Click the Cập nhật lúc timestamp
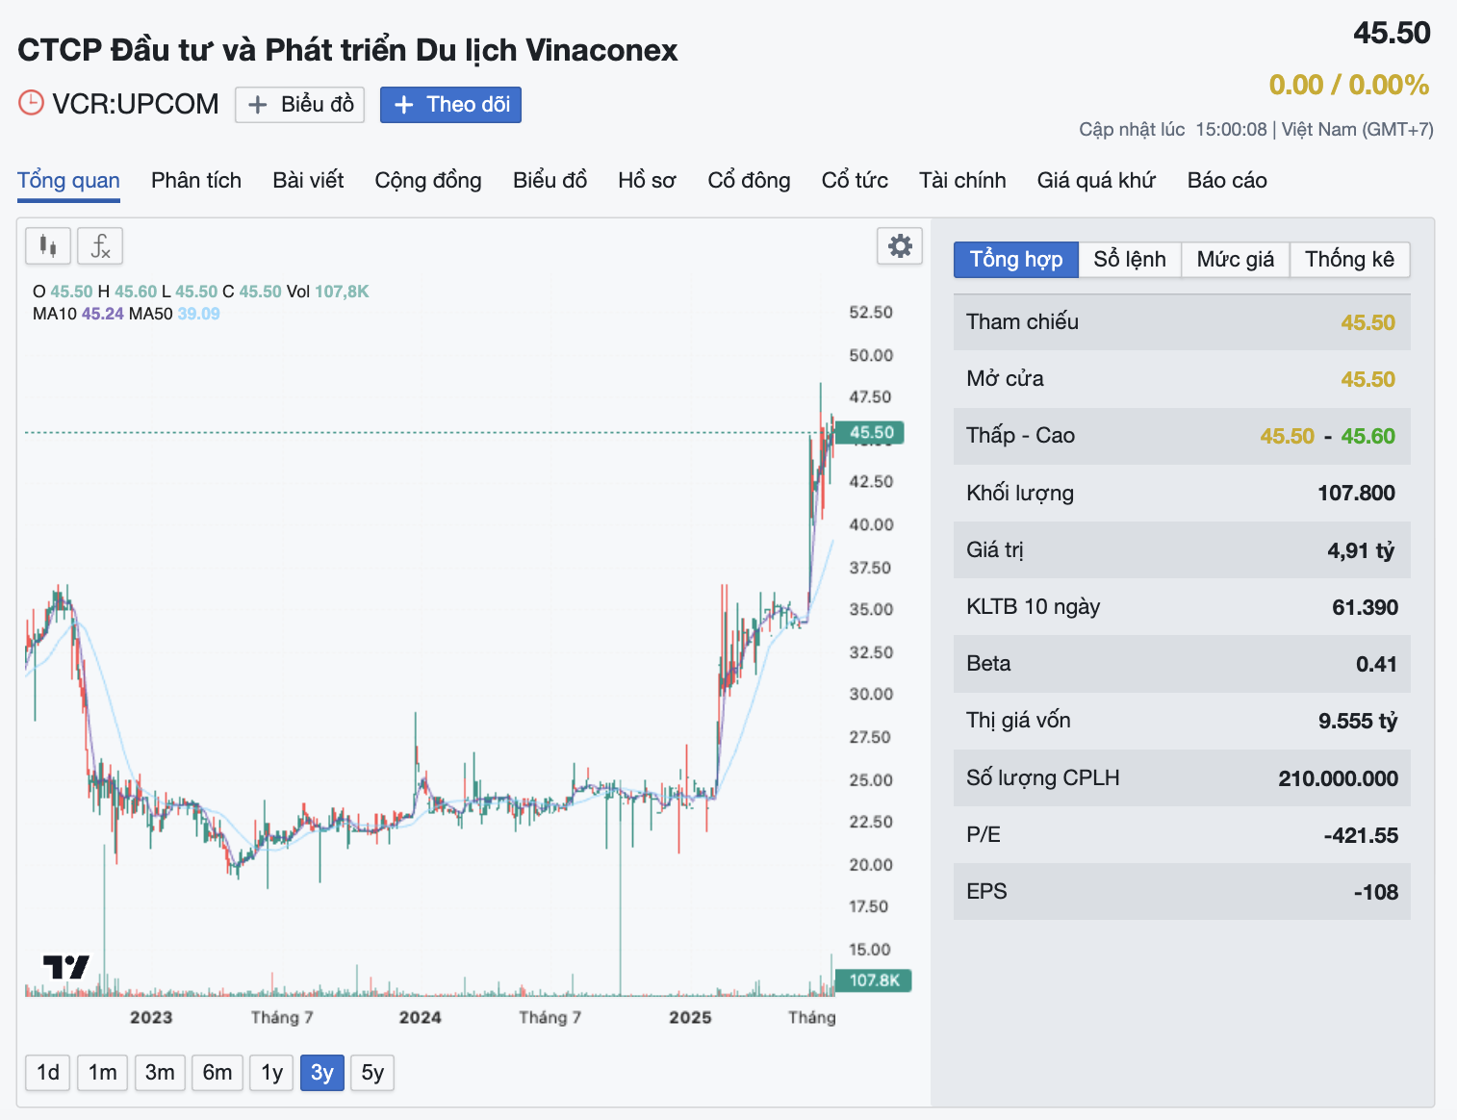The image size is (1457, 1120). pos(1256,130)
